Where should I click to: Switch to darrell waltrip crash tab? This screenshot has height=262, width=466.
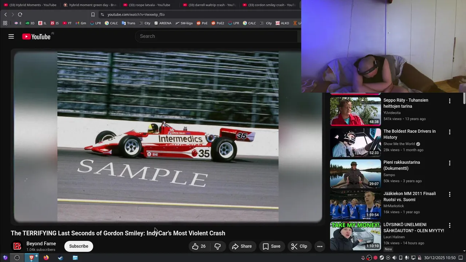pos(209,5)
